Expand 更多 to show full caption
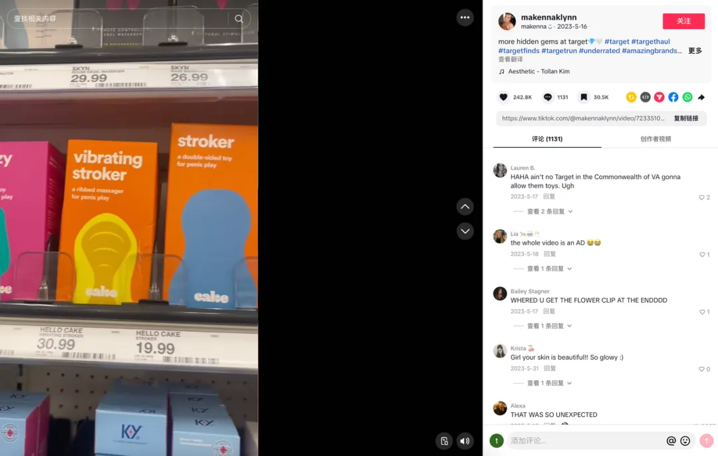The image size is (718, 456). pos(695,51)
